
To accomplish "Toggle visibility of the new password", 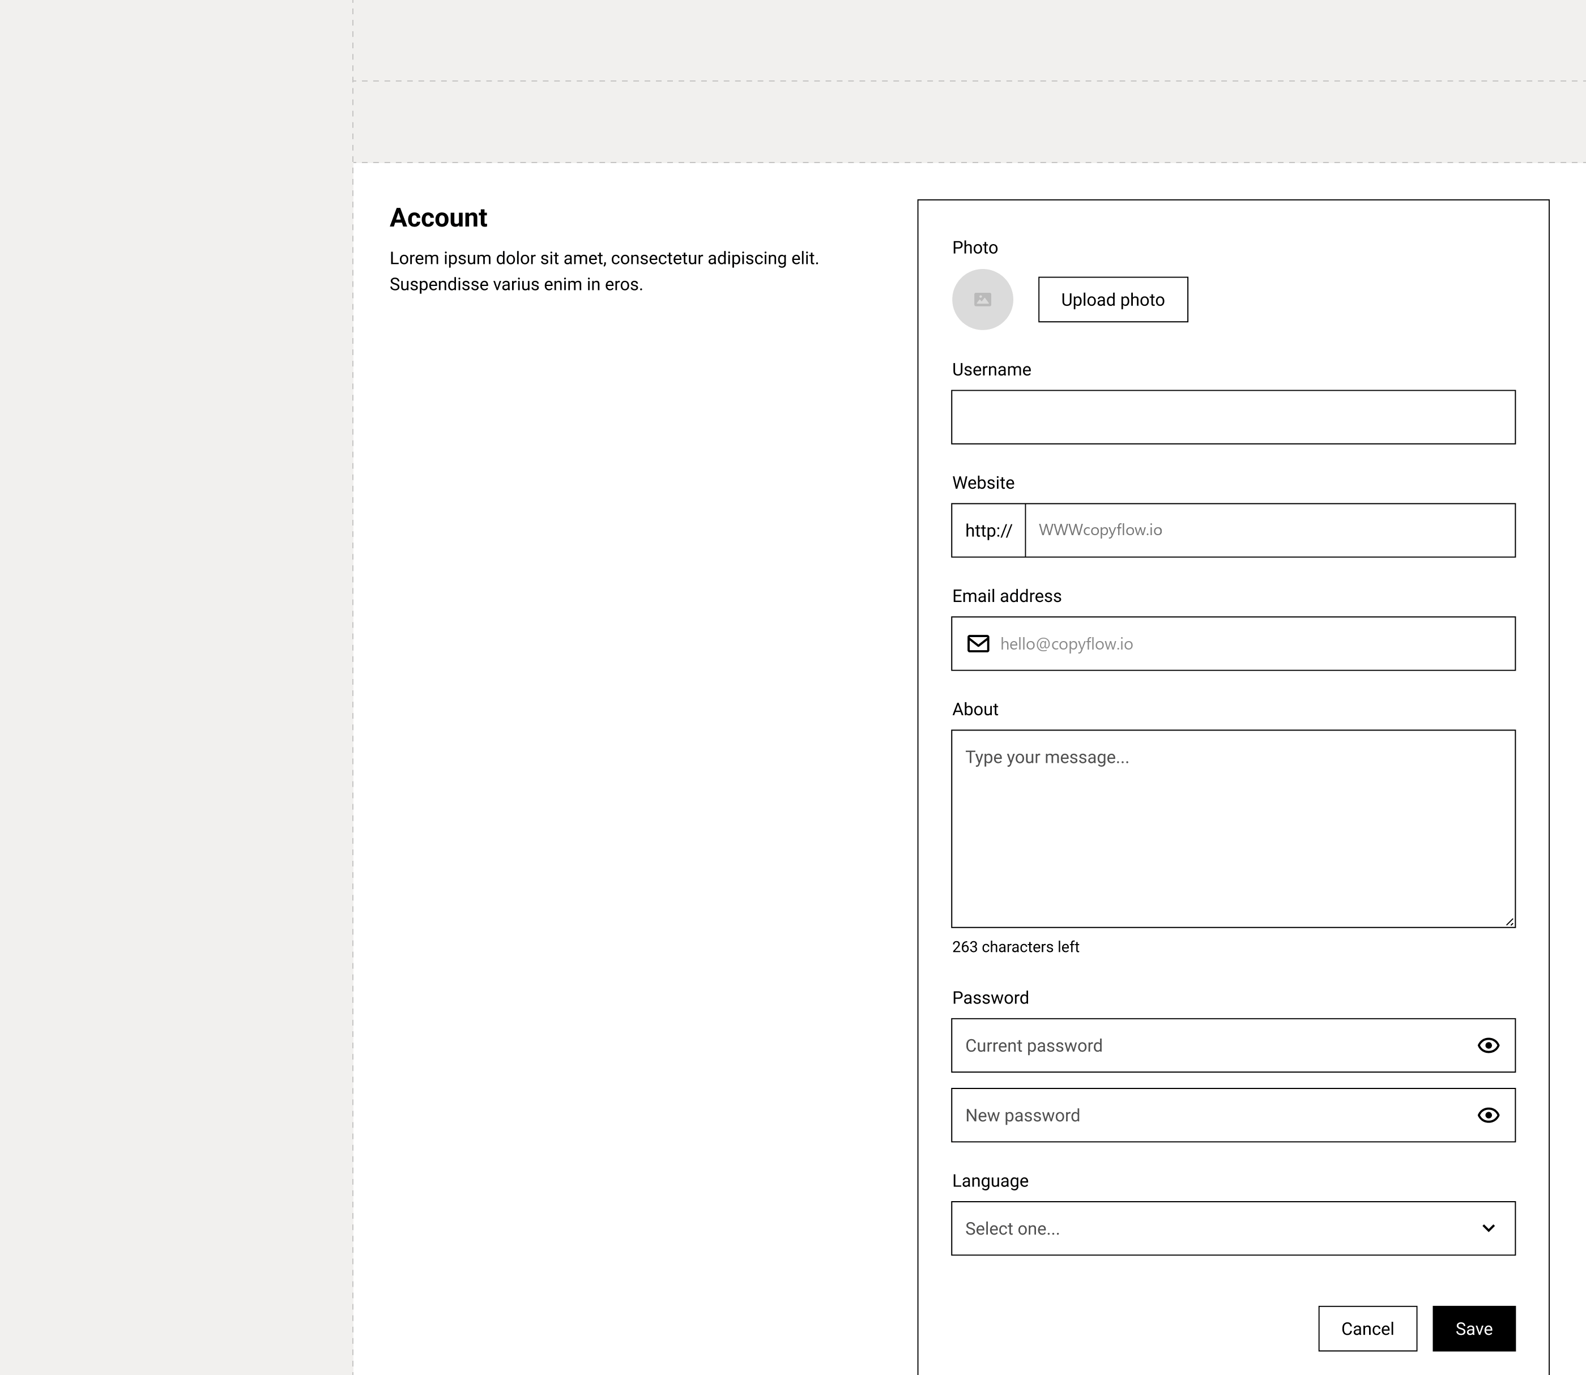I will [x=1489, y=1115].
